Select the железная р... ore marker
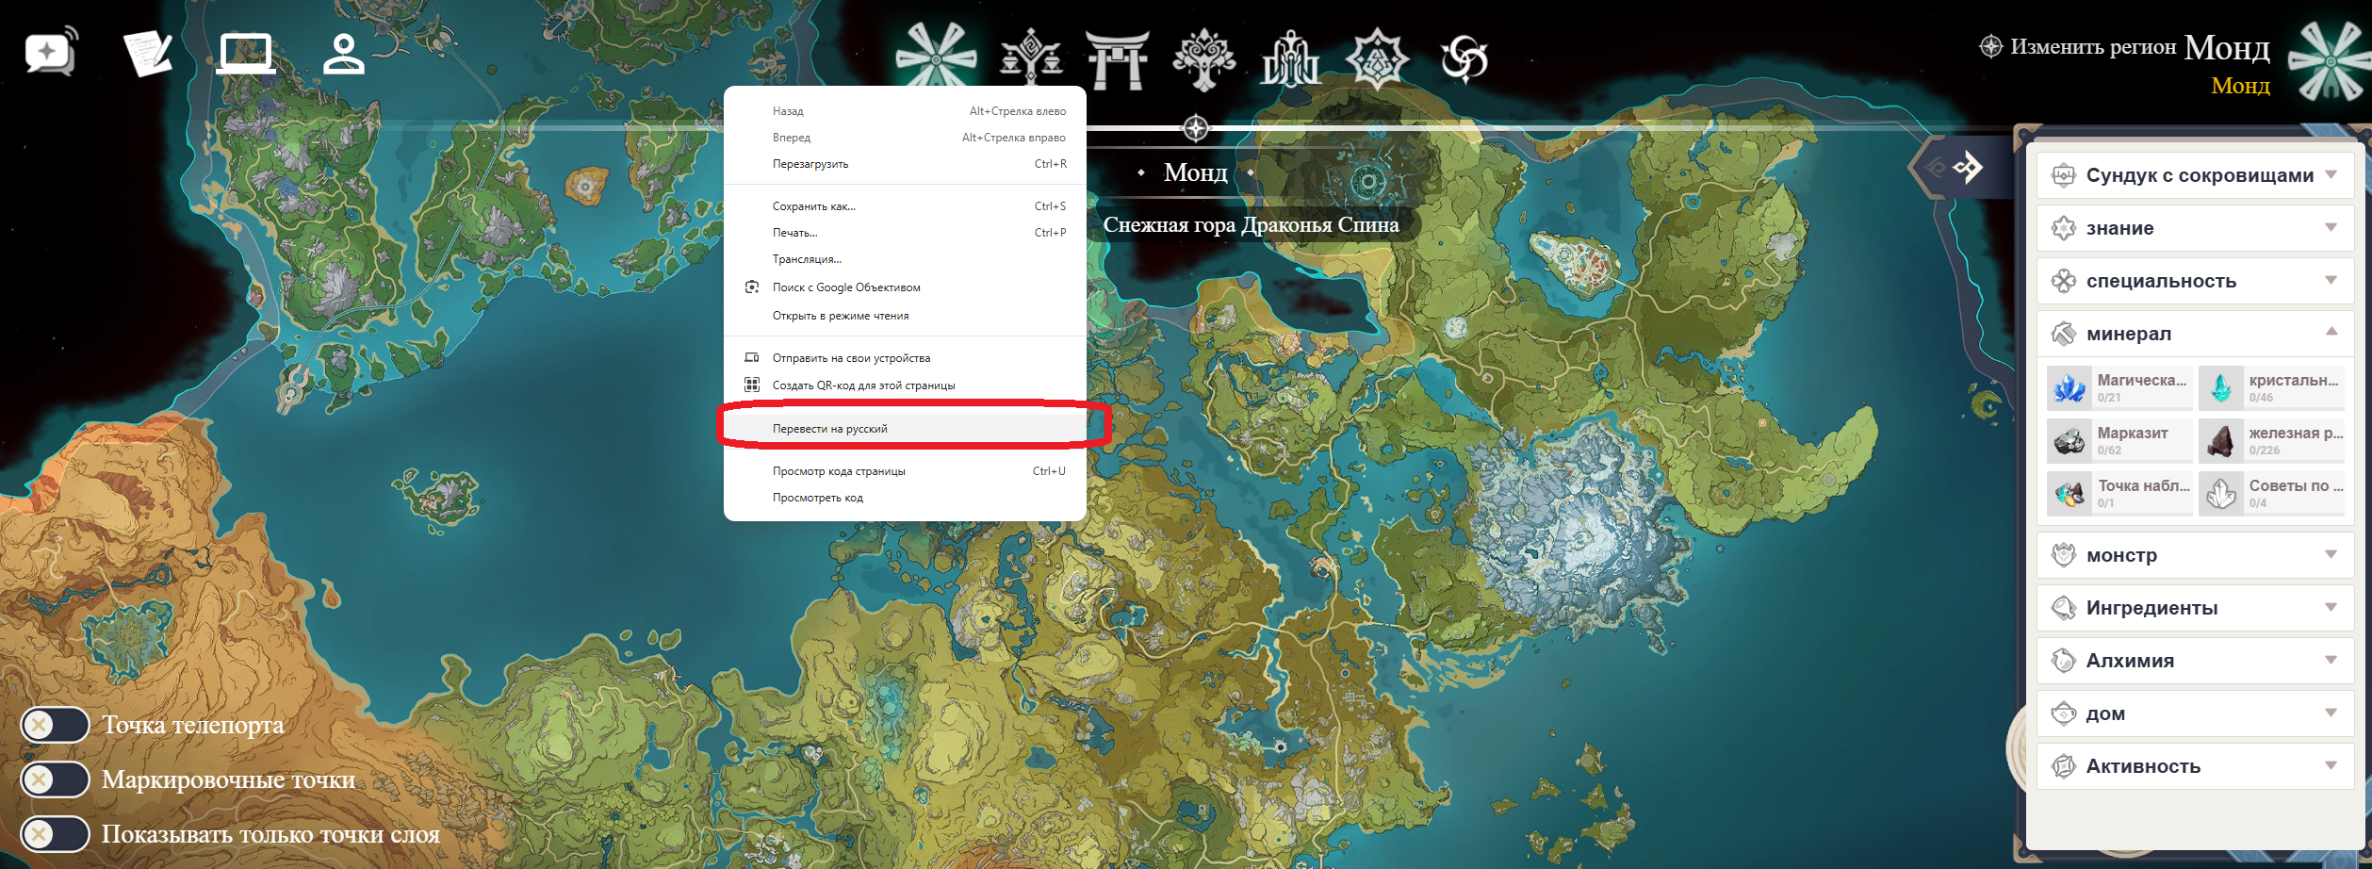The height and width of the screenshot is (869, 2372). tap(2271, 440)
